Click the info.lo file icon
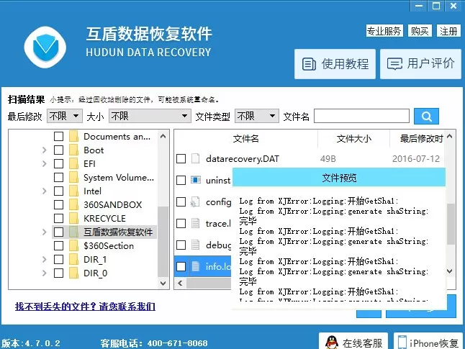This screenshot has height=349, width=465. click(195, 266)
